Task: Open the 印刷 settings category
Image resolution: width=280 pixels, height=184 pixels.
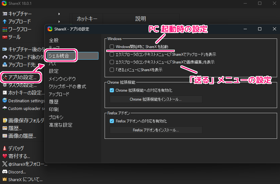Action: [x=54, y=109]
